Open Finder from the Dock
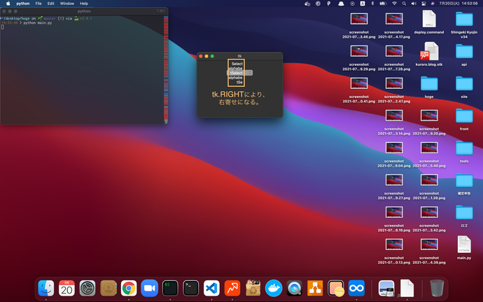Viewport: 483px width, 302px height. point(46,289)
